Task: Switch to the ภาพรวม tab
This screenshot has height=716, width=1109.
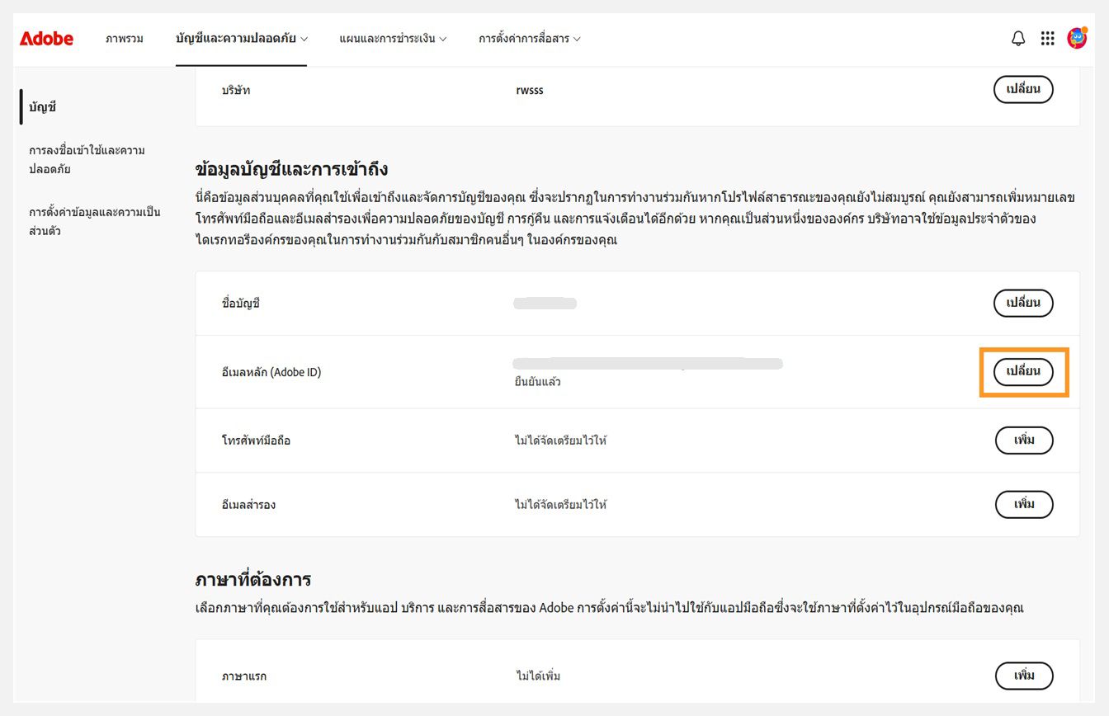Action: point(125,38)
